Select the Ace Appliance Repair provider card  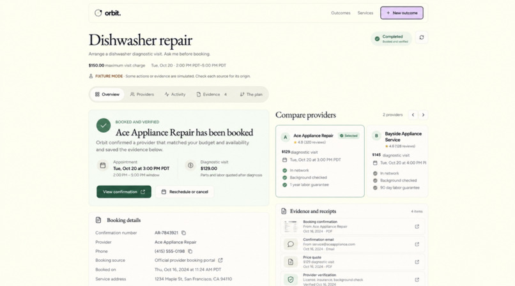320,161
